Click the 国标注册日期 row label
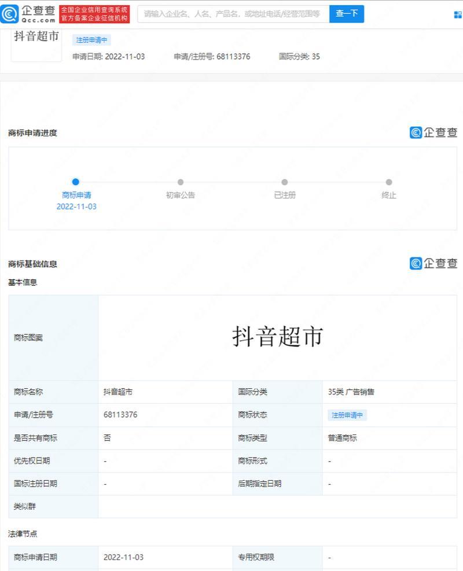463x571 pixels. click(36, 484)
